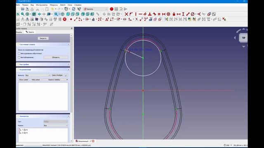Set vertical distance constraint
This screenshot has height=148, width=264.
click(x=183, y=14)
